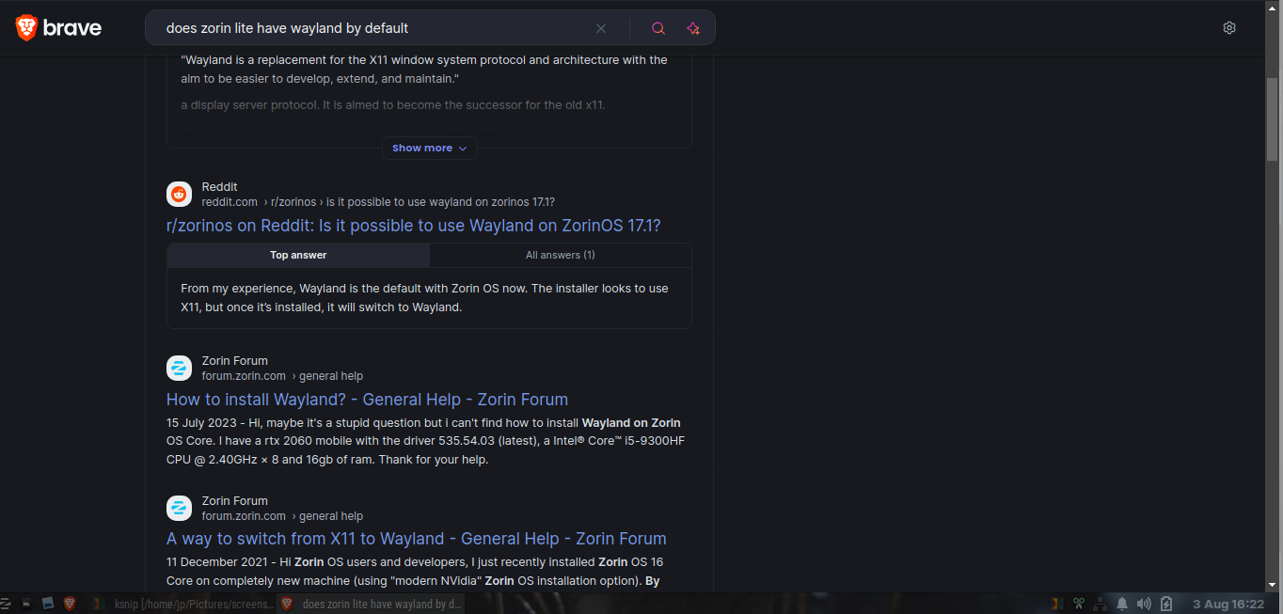Expand the snippet with 'Show more'
Viewport: 1283px width, 614px height.
tap(429, 149)
